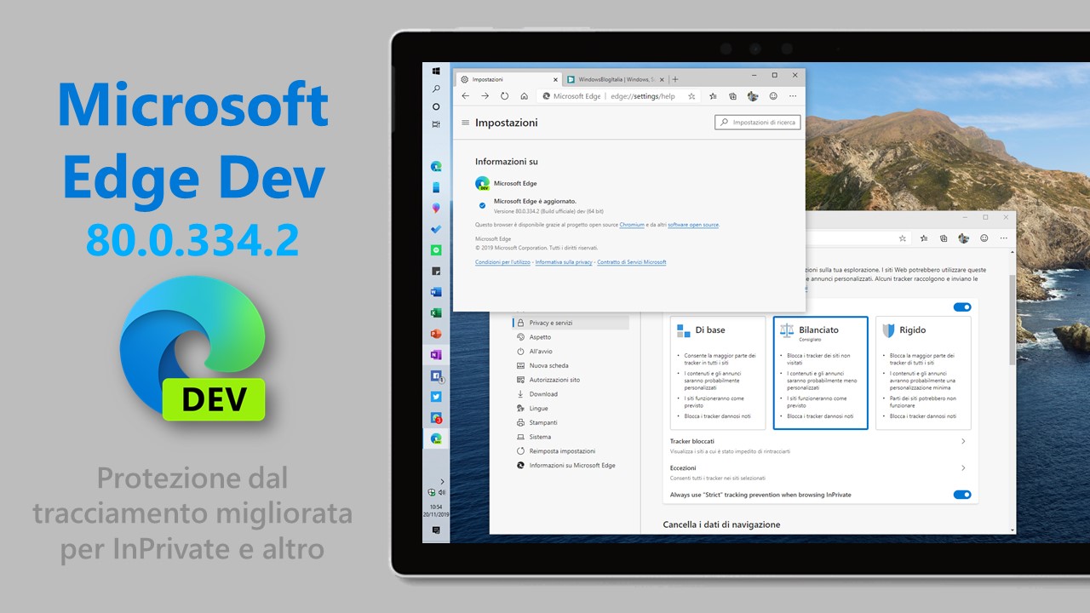Click the Impostazioni di ricerca search field

[757, 122]
